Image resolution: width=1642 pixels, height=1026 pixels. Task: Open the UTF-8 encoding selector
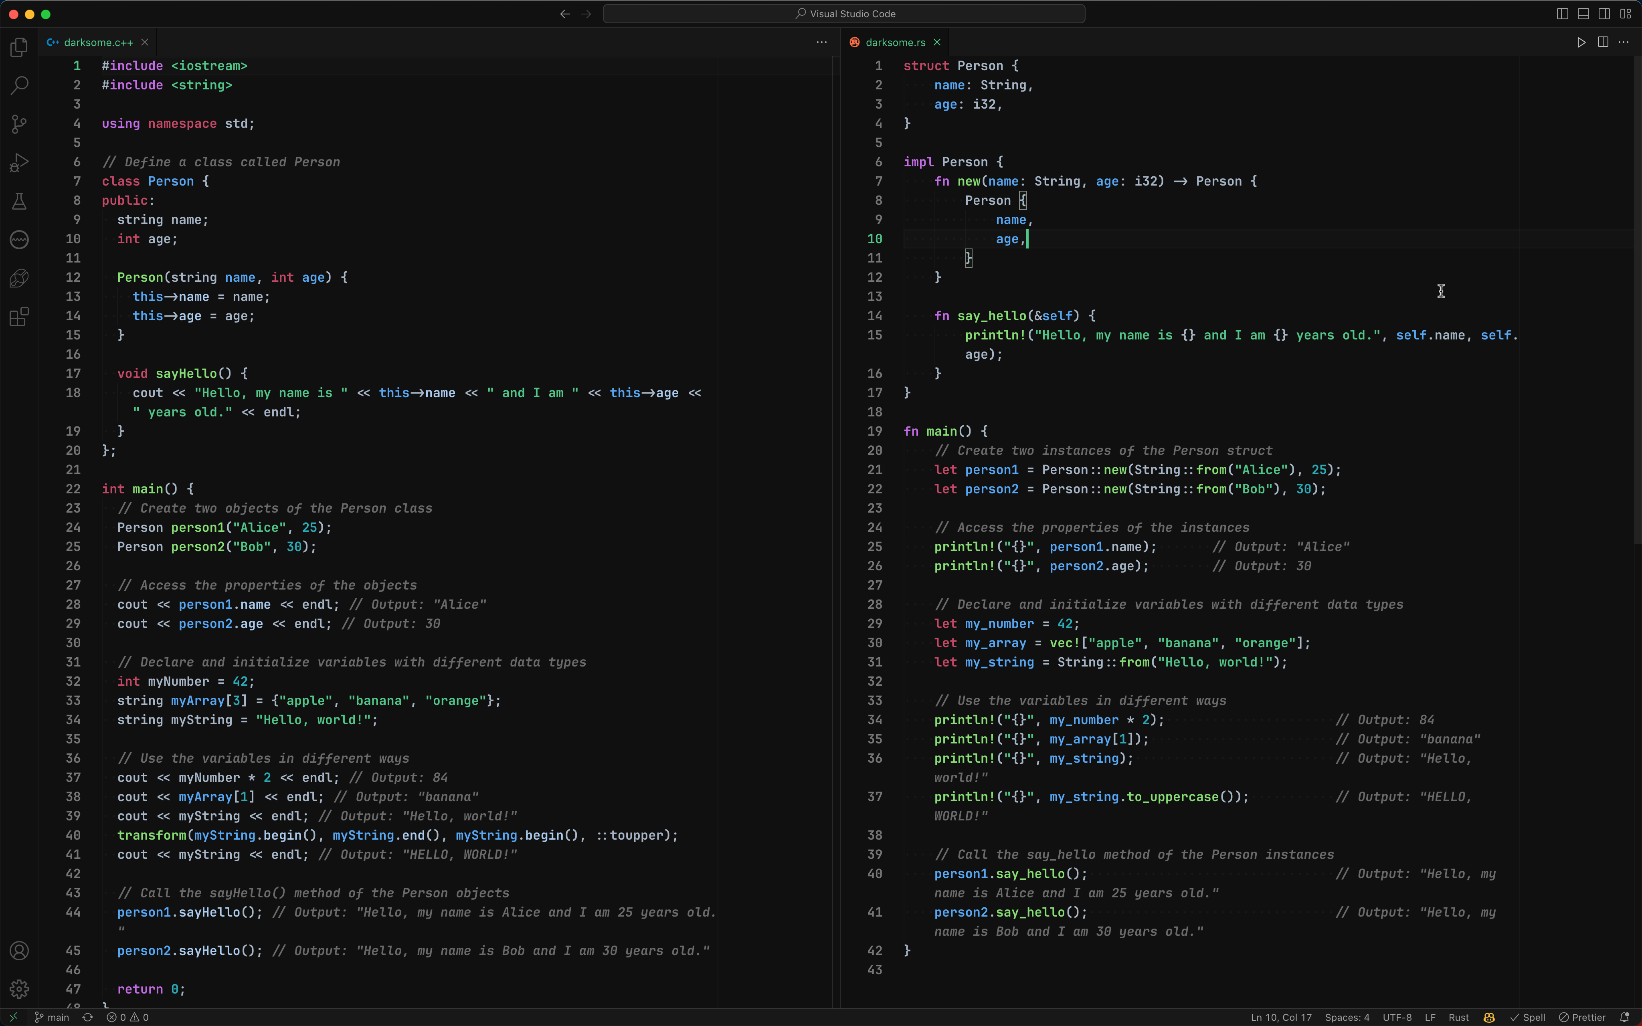click(1396, 1017)
